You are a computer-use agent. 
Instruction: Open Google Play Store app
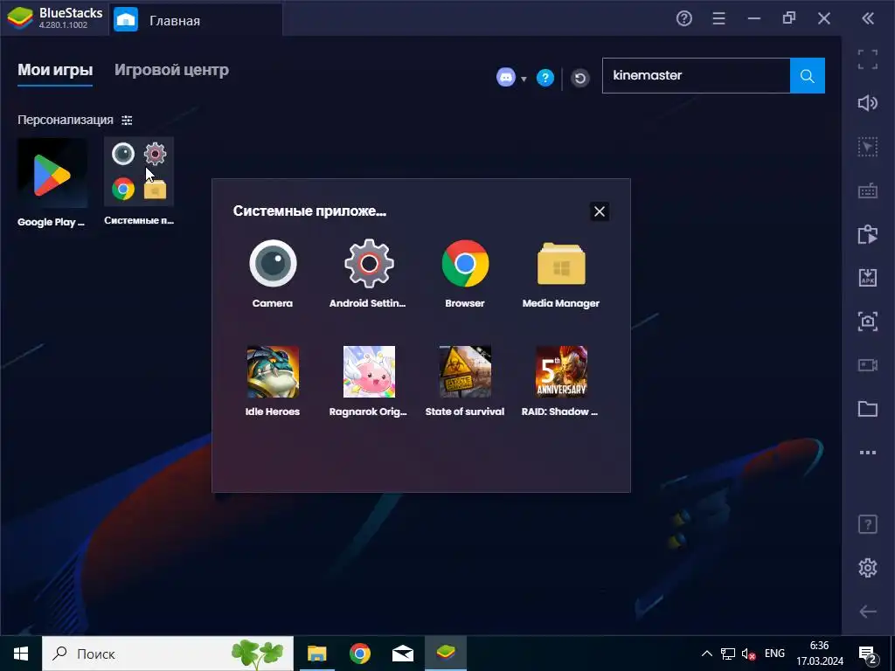(52, 174)
